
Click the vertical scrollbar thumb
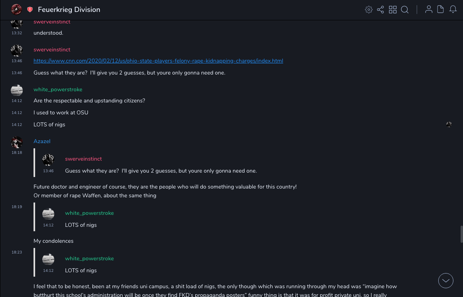point(461,234)
